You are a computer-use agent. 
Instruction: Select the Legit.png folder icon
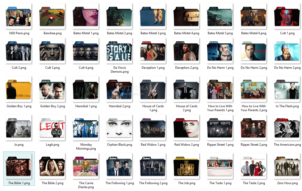tap(52, 128)
